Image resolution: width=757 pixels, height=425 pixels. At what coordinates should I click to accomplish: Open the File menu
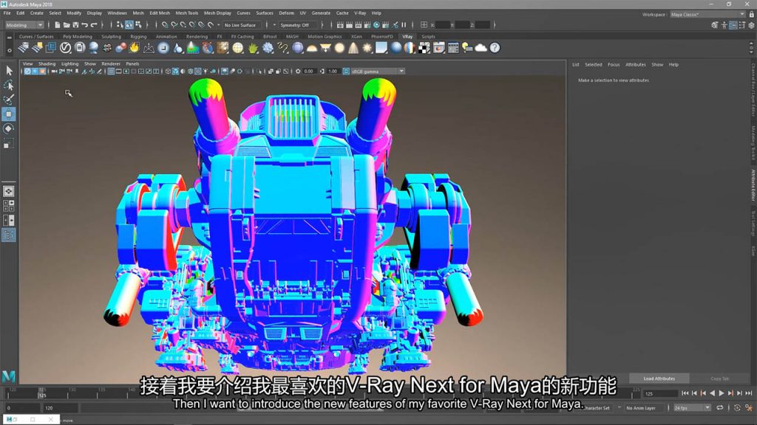(7, 13)
